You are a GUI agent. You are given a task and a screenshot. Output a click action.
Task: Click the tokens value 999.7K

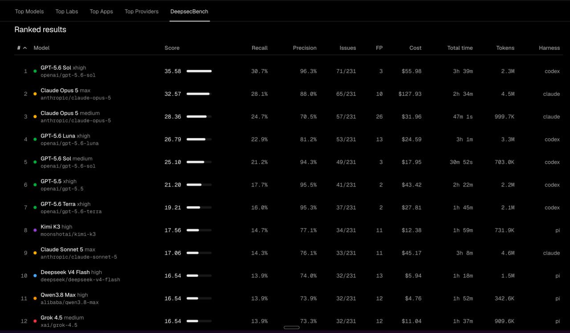[505, 117]
